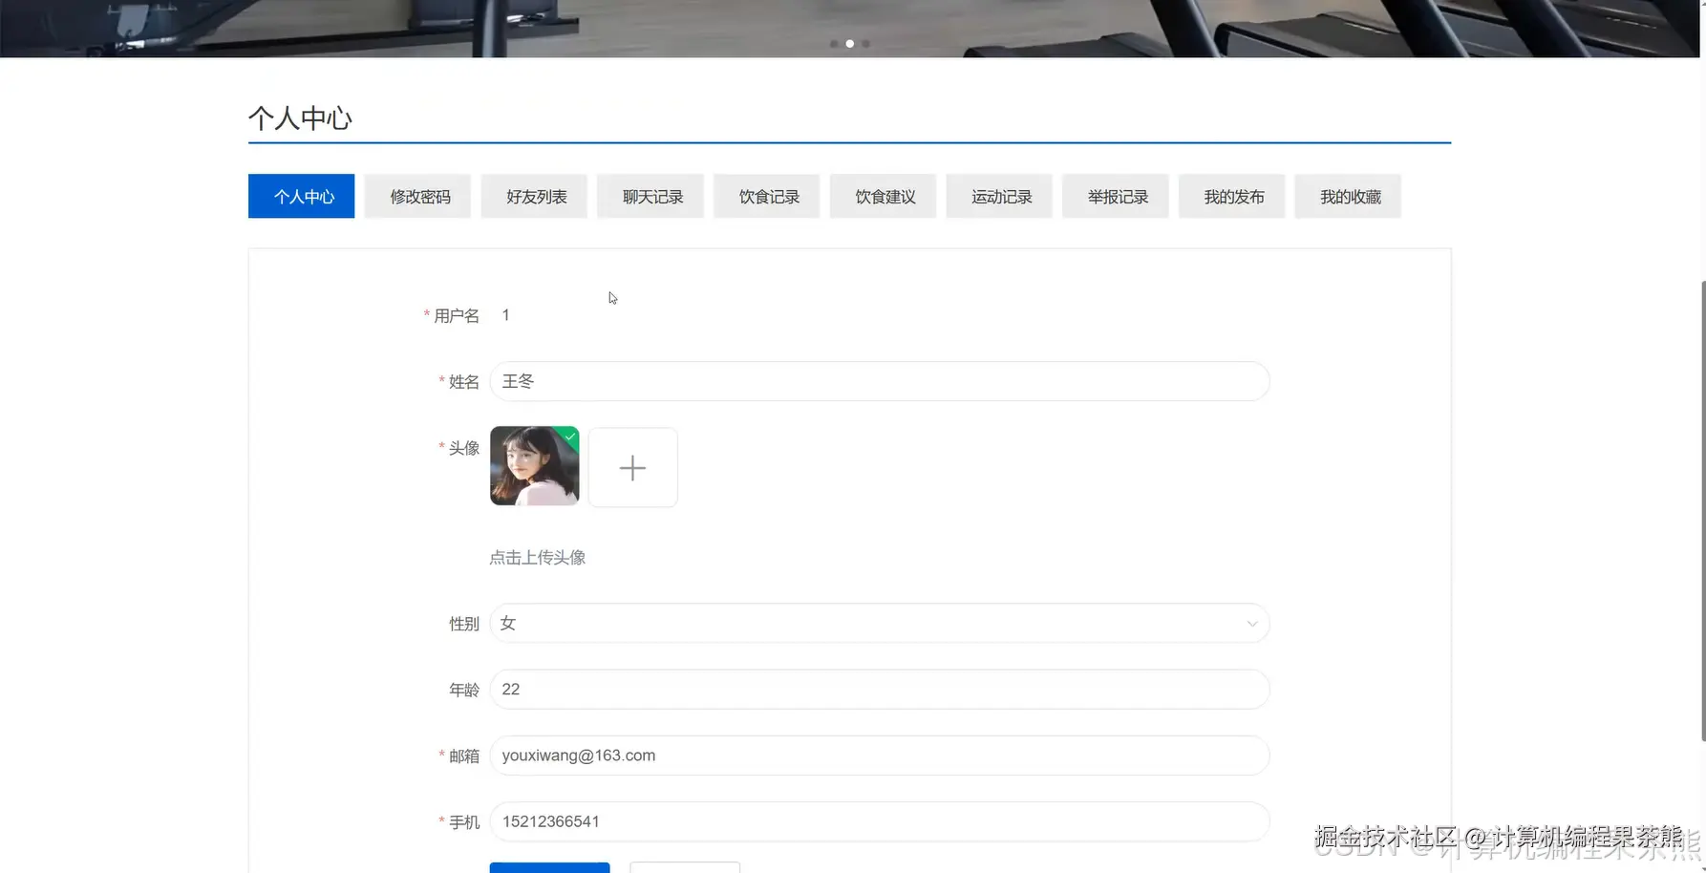Click the green check badge on avatar
The image size is (1706, 873).
coord(570,436)
